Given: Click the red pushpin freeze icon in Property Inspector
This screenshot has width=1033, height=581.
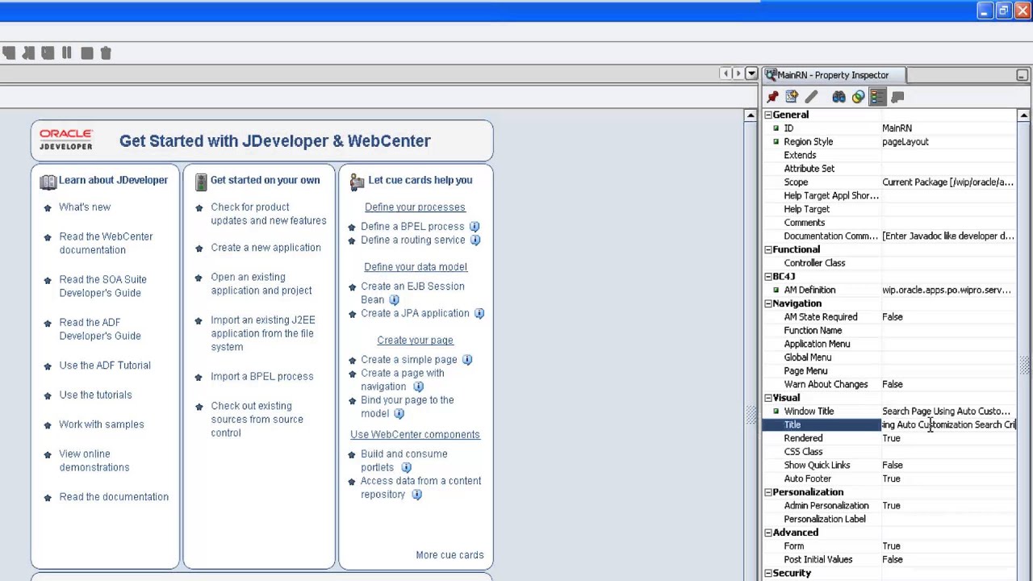Looking at the screenshot, I should coord(772,97).
